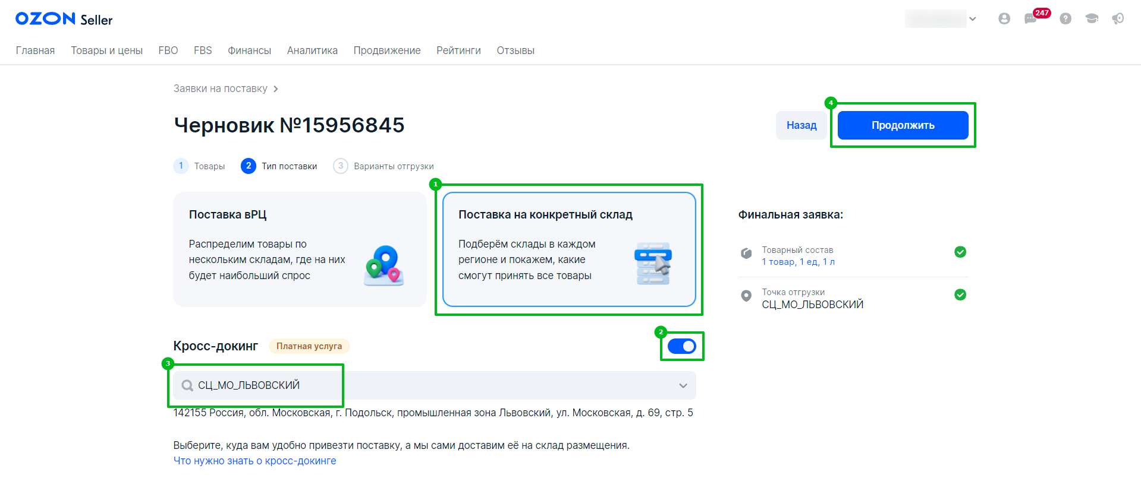Disable the Кросс-докинг toggle switch

[681, 346]
